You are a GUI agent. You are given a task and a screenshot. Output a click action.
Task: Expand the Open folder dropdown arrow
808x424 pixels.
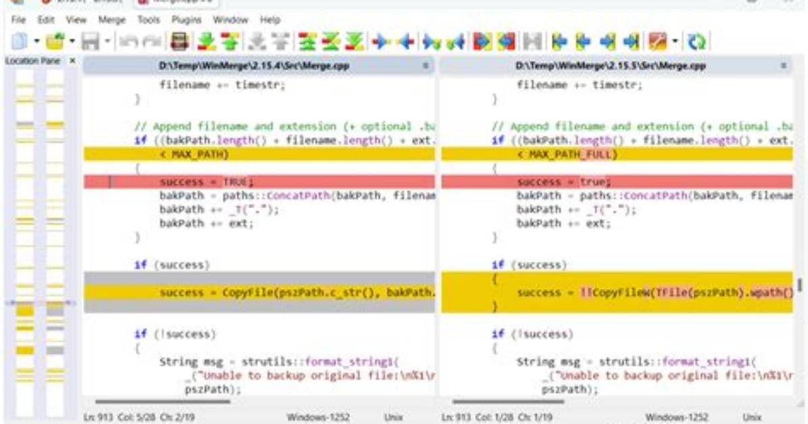tap(72, 41)
